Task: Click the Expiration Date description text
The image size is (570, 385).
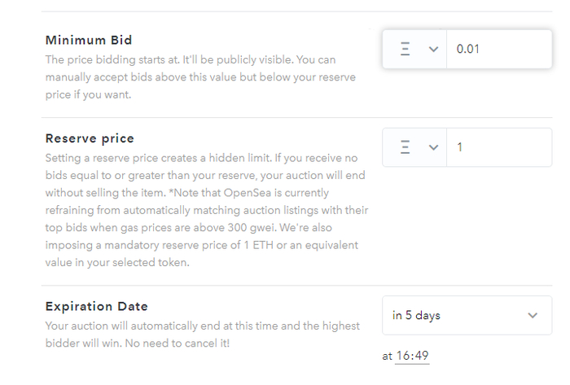Action: (202, 334)
